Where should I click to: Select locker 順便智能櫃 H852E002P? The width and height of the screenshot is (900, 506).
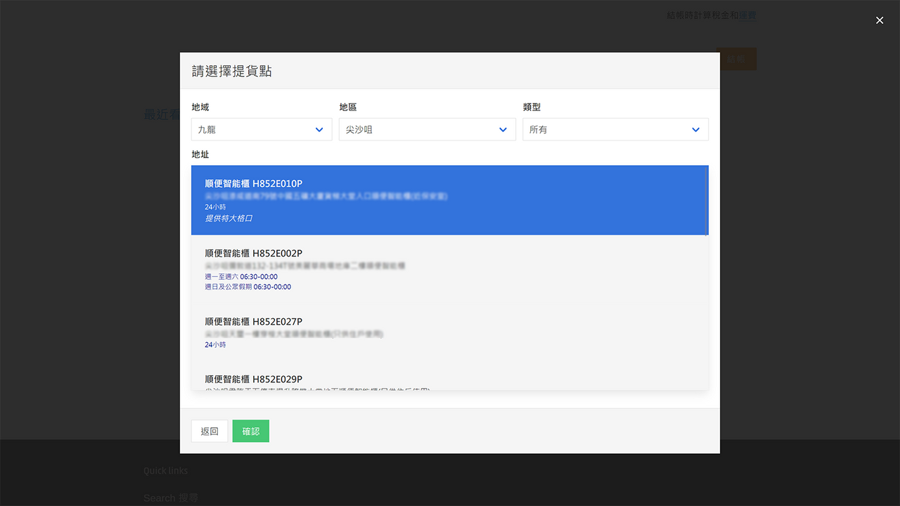click(450, 270)
